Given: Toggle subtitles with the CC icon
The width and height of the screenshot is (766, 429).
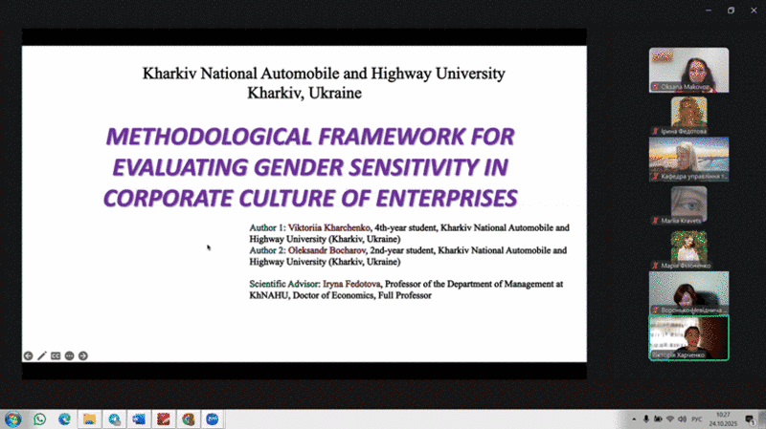Looking at the screenshot, I should coord(56,355).
